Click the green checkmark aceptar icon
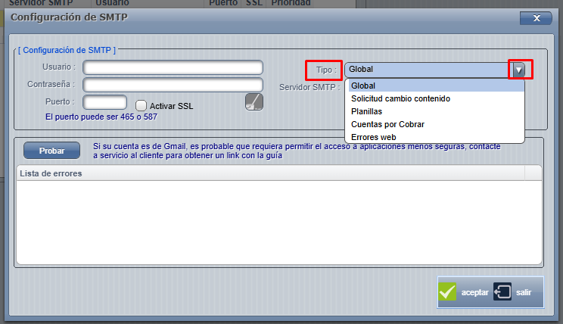563x324 pixels. pos(449,292)
